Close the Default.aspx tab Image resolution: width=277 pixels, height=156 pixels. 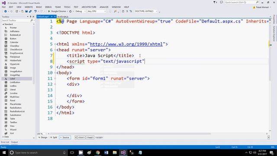[55, 16]
